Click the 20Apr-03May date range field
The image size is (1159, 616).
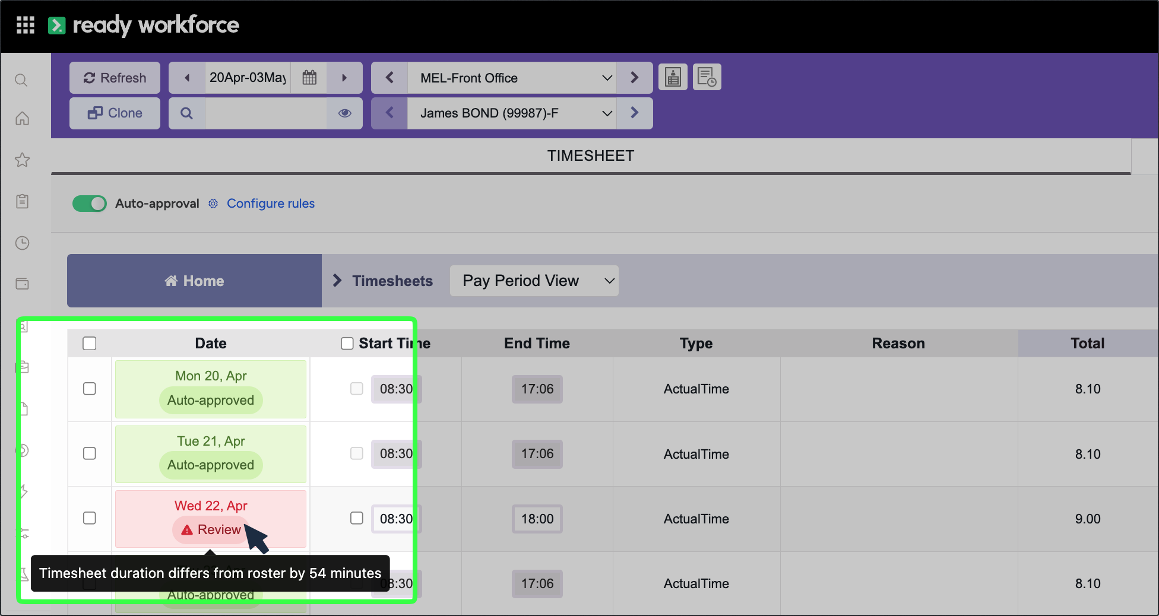point(248,78)
